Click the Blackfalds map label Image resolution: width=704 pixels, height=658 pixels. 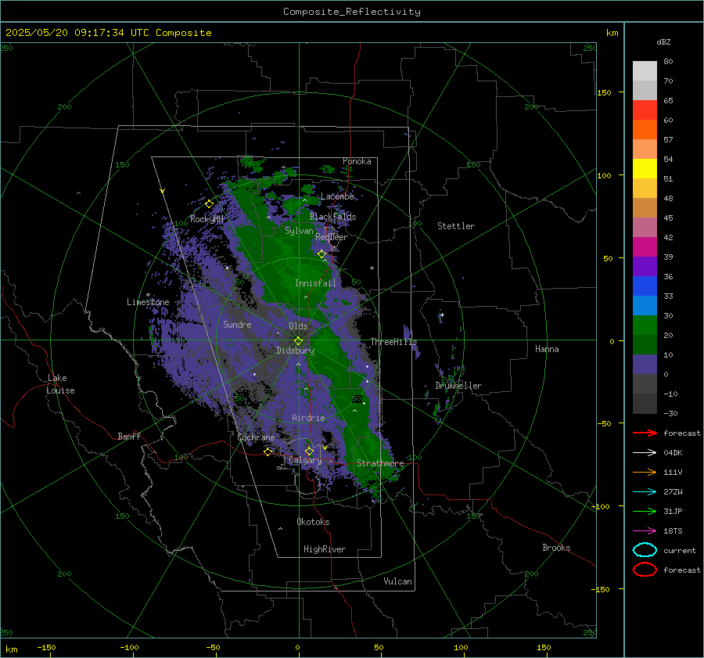click(x=332, y=217)
